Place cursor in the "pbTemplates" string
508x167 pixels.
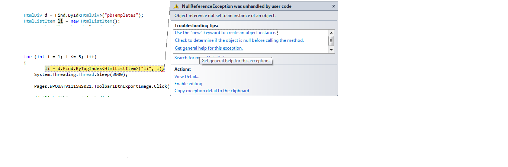coord(123,15)
